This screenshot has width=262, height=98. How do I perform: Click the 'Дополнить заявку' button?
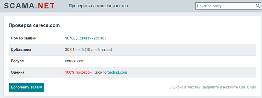coord(26,87)
